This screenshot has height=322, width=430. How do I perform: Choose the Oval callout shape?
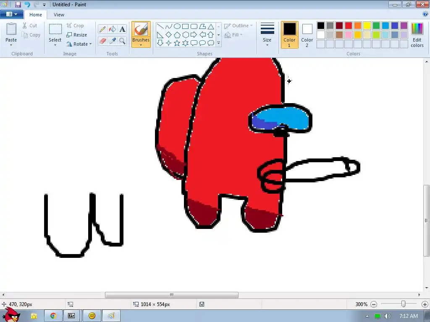(x=202, y=43)
